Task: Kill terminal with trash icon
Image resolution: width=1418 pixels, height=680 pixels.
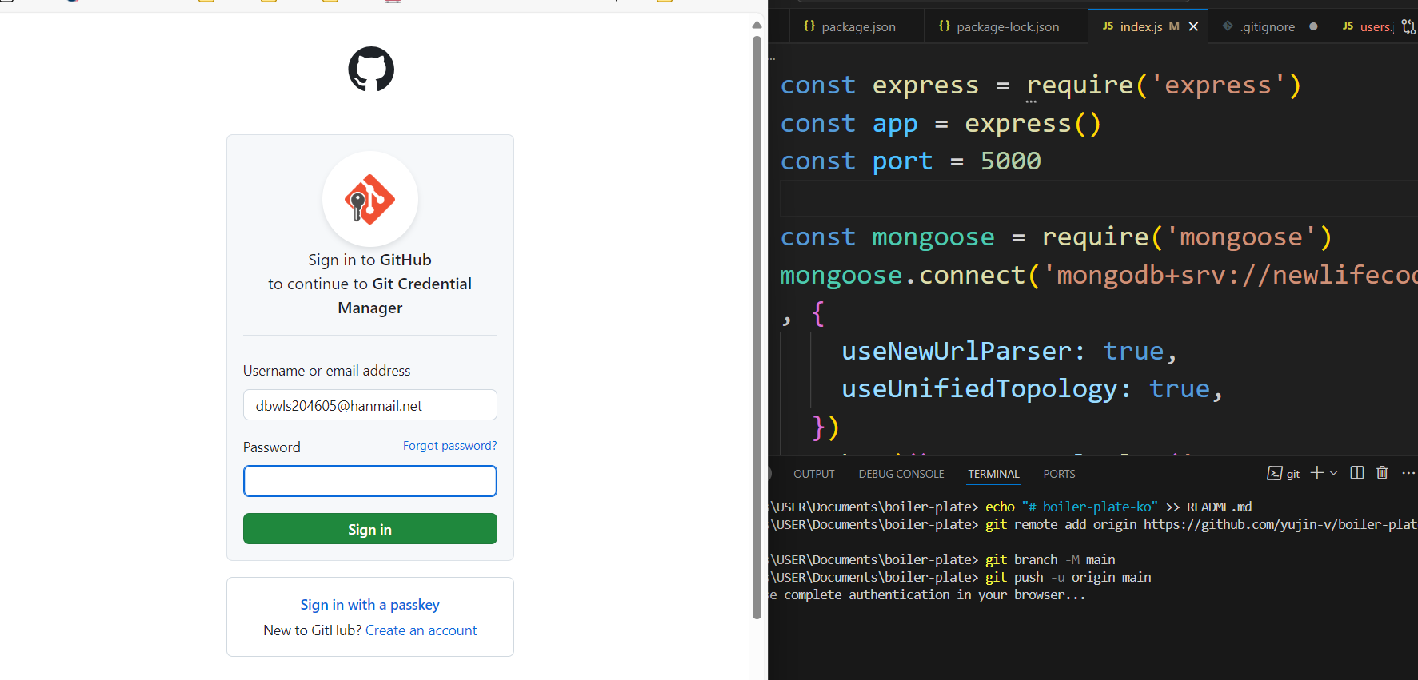Action: pos(1382,473)
